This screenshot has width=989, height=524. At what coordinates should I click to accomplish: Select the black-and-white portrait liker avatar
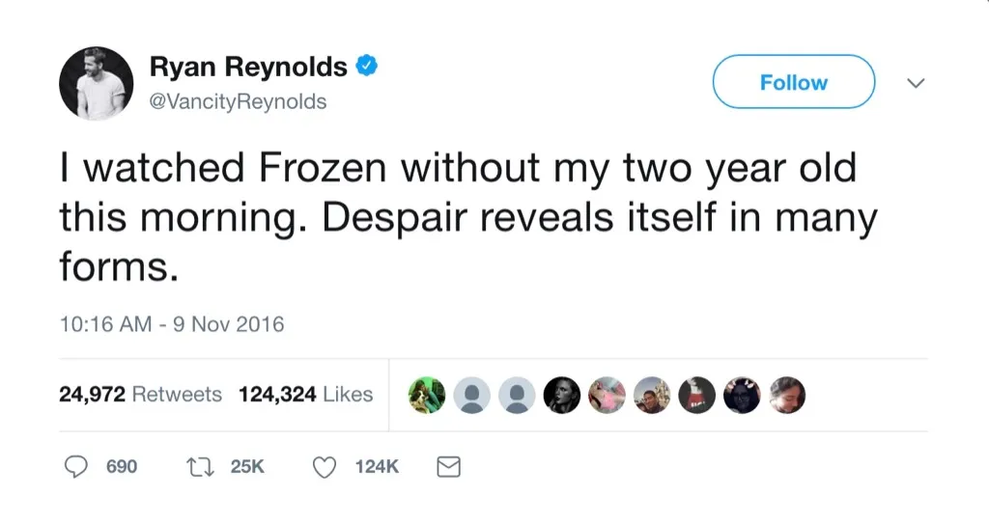pos(562,395)
